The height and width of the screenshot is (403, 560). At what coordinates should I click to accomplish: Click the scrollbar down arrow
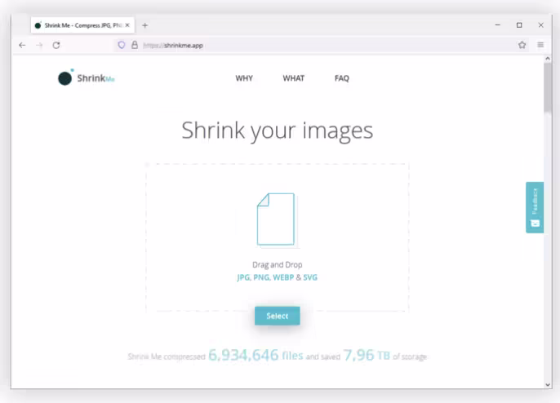(x=547, y=384)
